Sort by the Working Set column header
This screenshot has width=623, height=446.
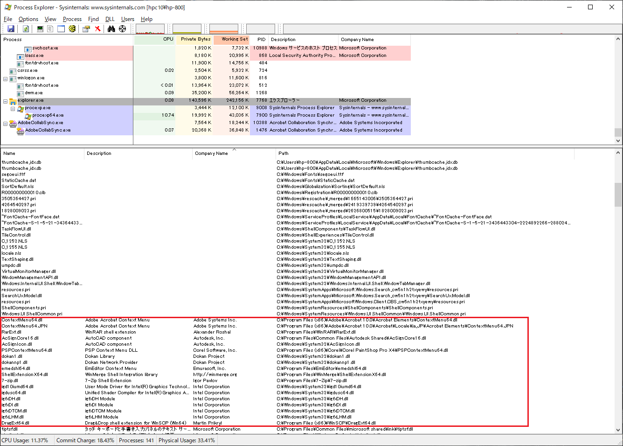(x=232, y=39)
